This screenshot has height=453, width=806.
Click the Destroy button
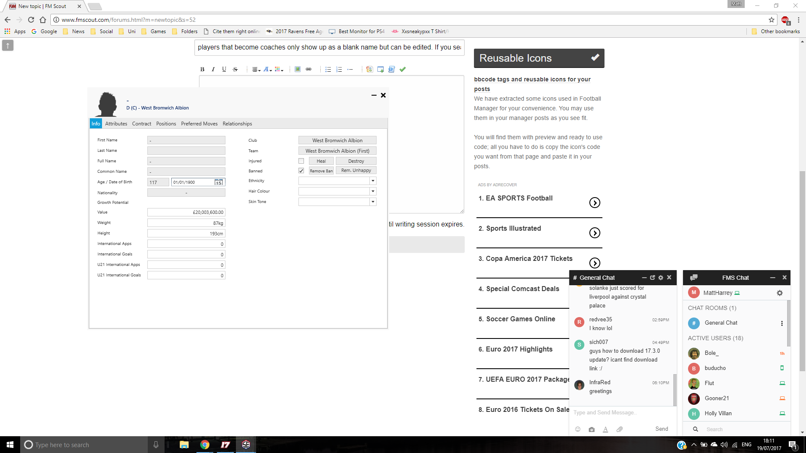[x=356, y=161]
